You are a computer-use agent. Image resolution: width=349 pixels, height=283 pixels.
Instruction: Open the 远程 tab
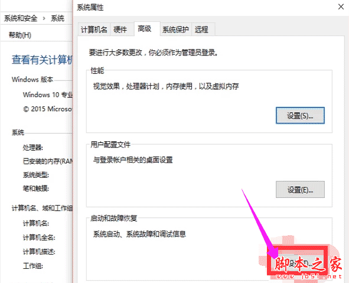(201, 29)
